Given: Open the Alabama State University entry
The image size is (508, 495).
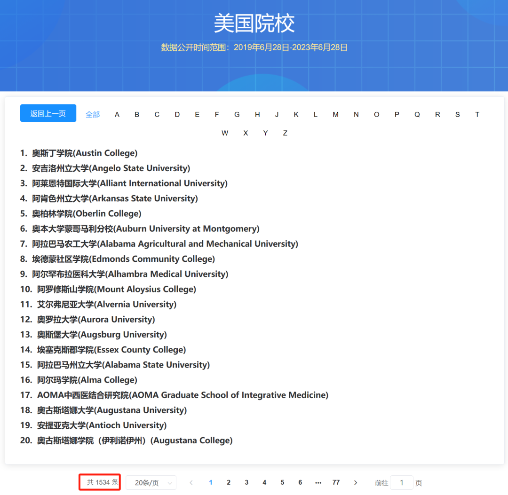Looking at the screenshot, I should click(x=123, y=364).
